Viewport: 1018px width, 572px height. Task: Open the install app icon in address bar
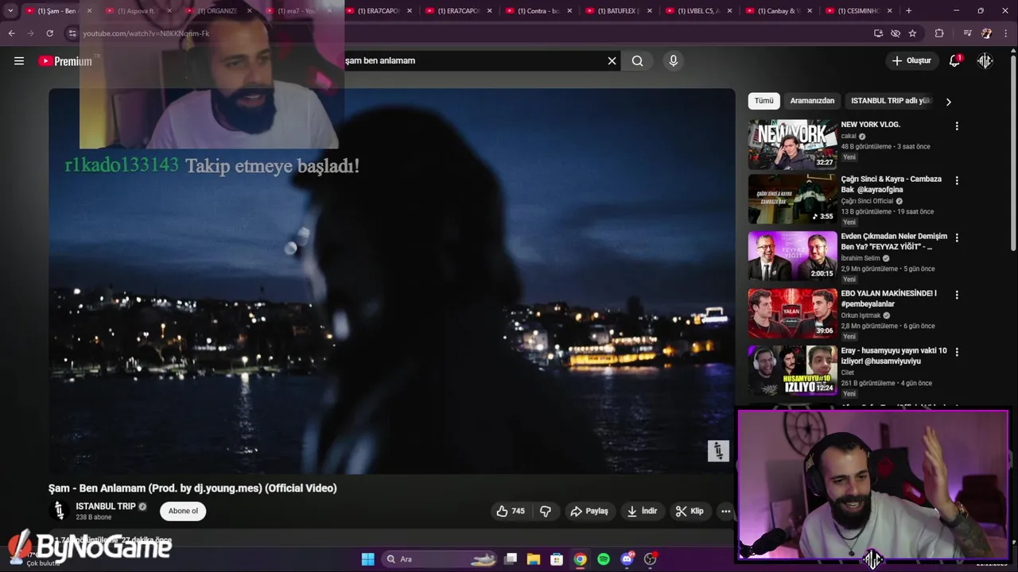pyautogui.click(x=878, y=33)
